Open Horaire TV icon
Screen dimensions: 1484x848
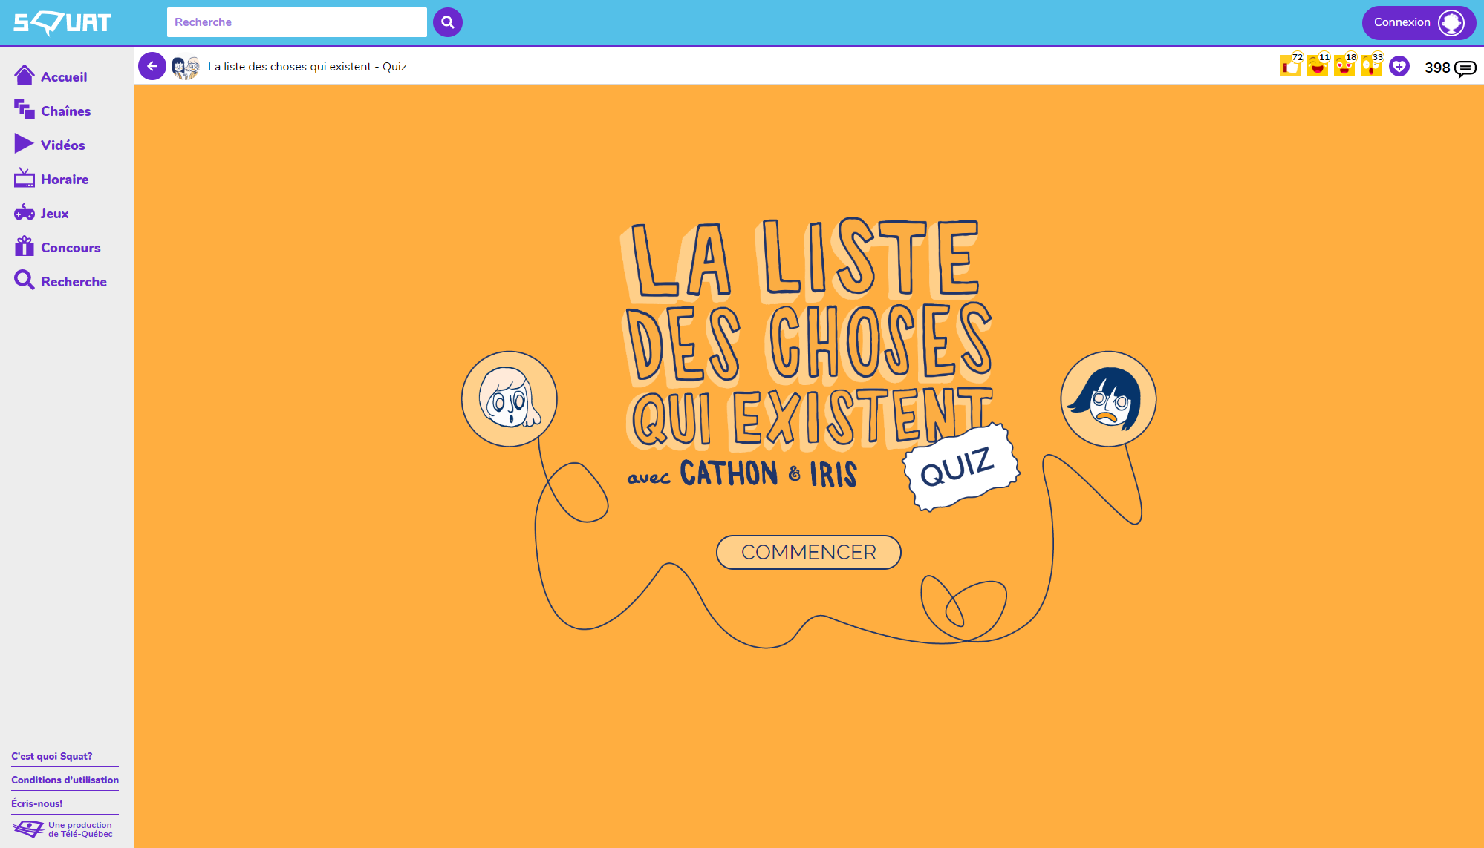coord(25,177)
